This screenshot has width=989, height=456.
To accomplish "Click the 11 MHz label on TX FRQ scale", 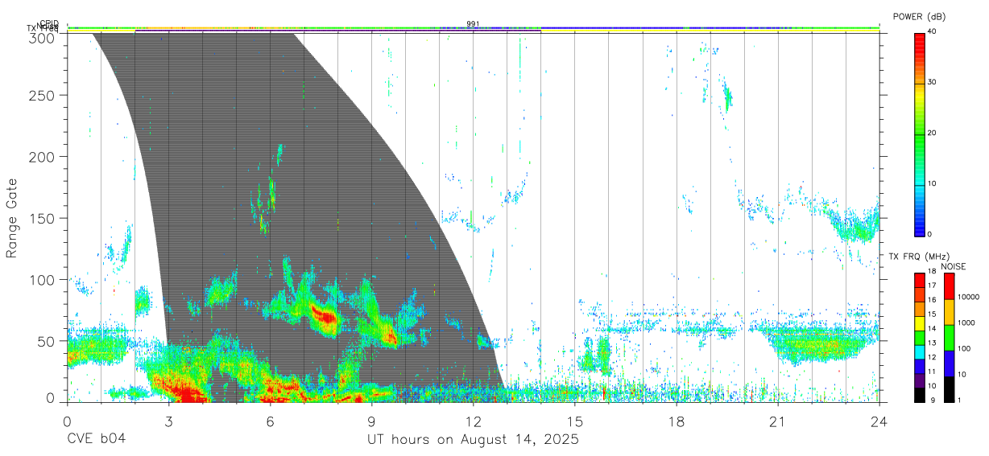I will pos(931,372).
